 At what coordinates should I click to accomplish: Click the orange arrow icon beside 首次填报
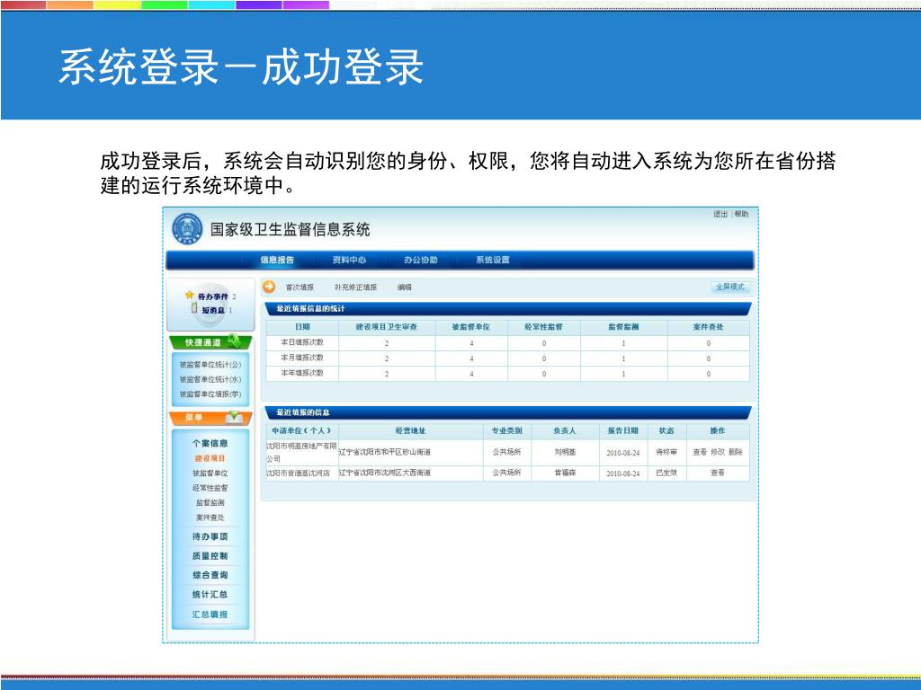[x=269, y=287]
